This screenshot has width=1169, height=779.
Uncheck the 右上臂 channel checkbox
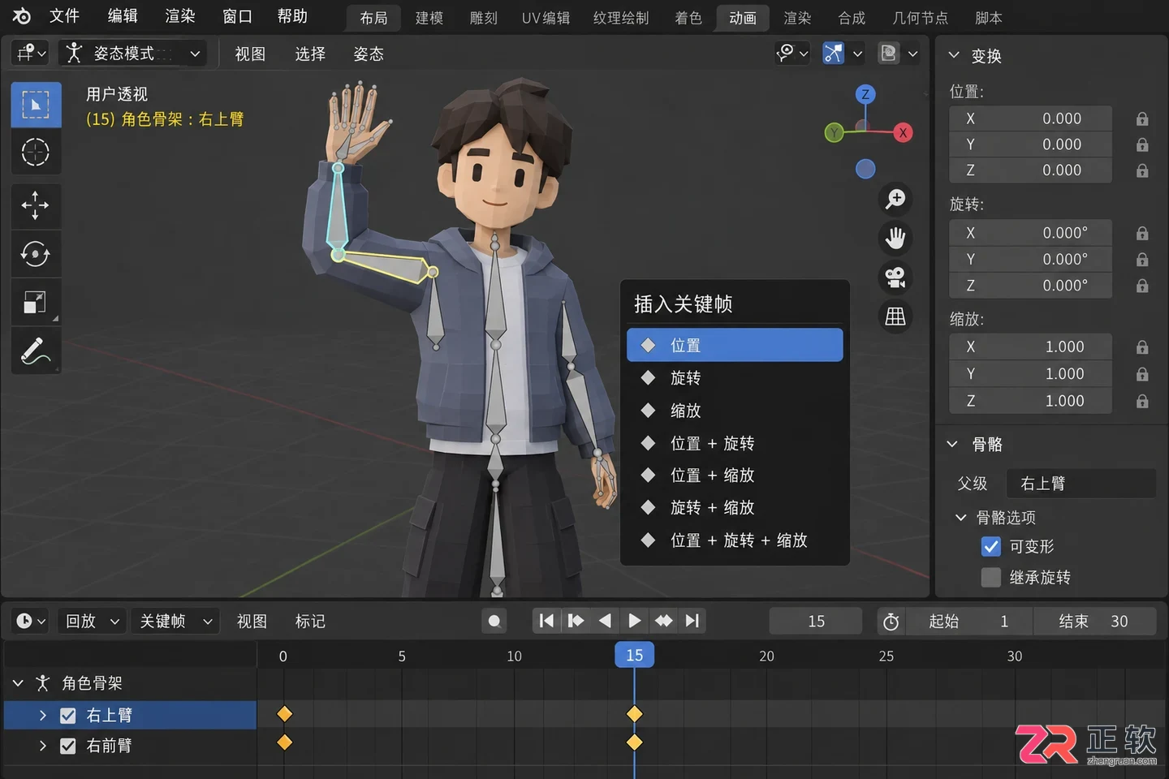click(x=68, y=716)
